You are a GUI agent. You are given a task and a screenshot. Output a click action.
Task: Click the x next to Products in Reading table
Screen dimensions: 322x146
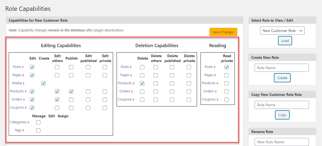point(217,83)
